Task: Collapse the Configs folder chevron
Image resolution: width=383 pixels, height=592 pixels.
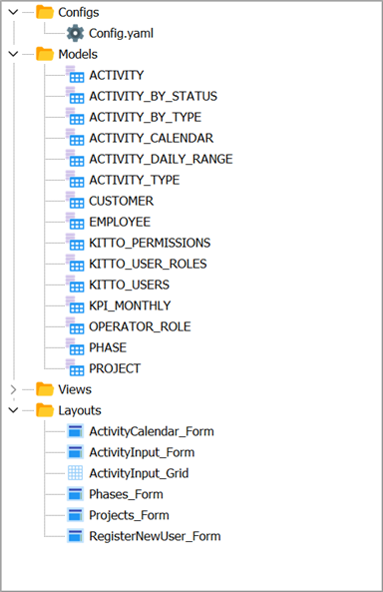Action: coord(13,12)
